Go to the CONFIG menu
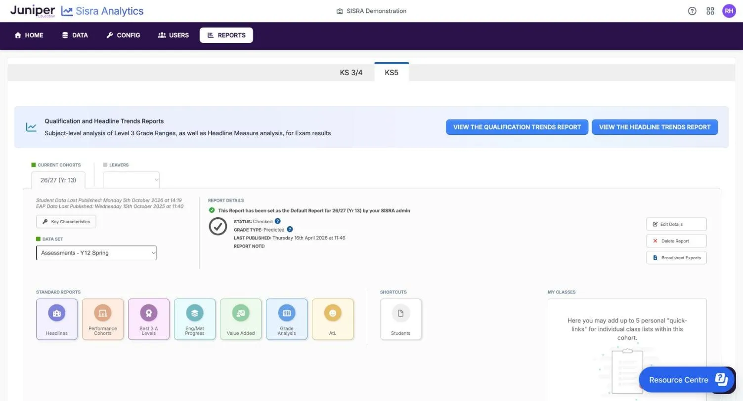Image resolution: width=743 pixels, height=401 pixels. 123,35
